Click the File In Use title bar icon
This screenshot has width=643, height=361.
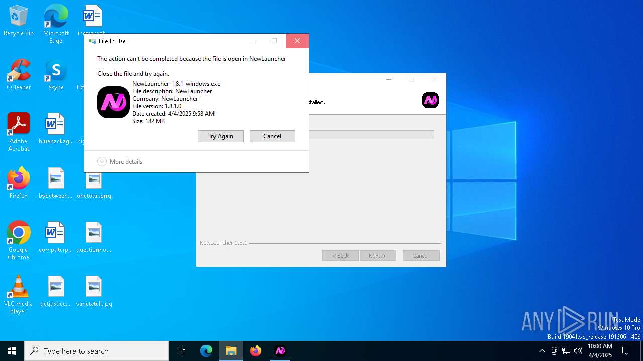92,41
